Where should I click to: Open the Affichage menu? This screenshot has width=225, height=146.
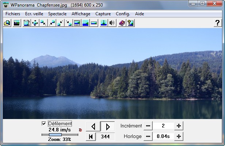point(81,14)
